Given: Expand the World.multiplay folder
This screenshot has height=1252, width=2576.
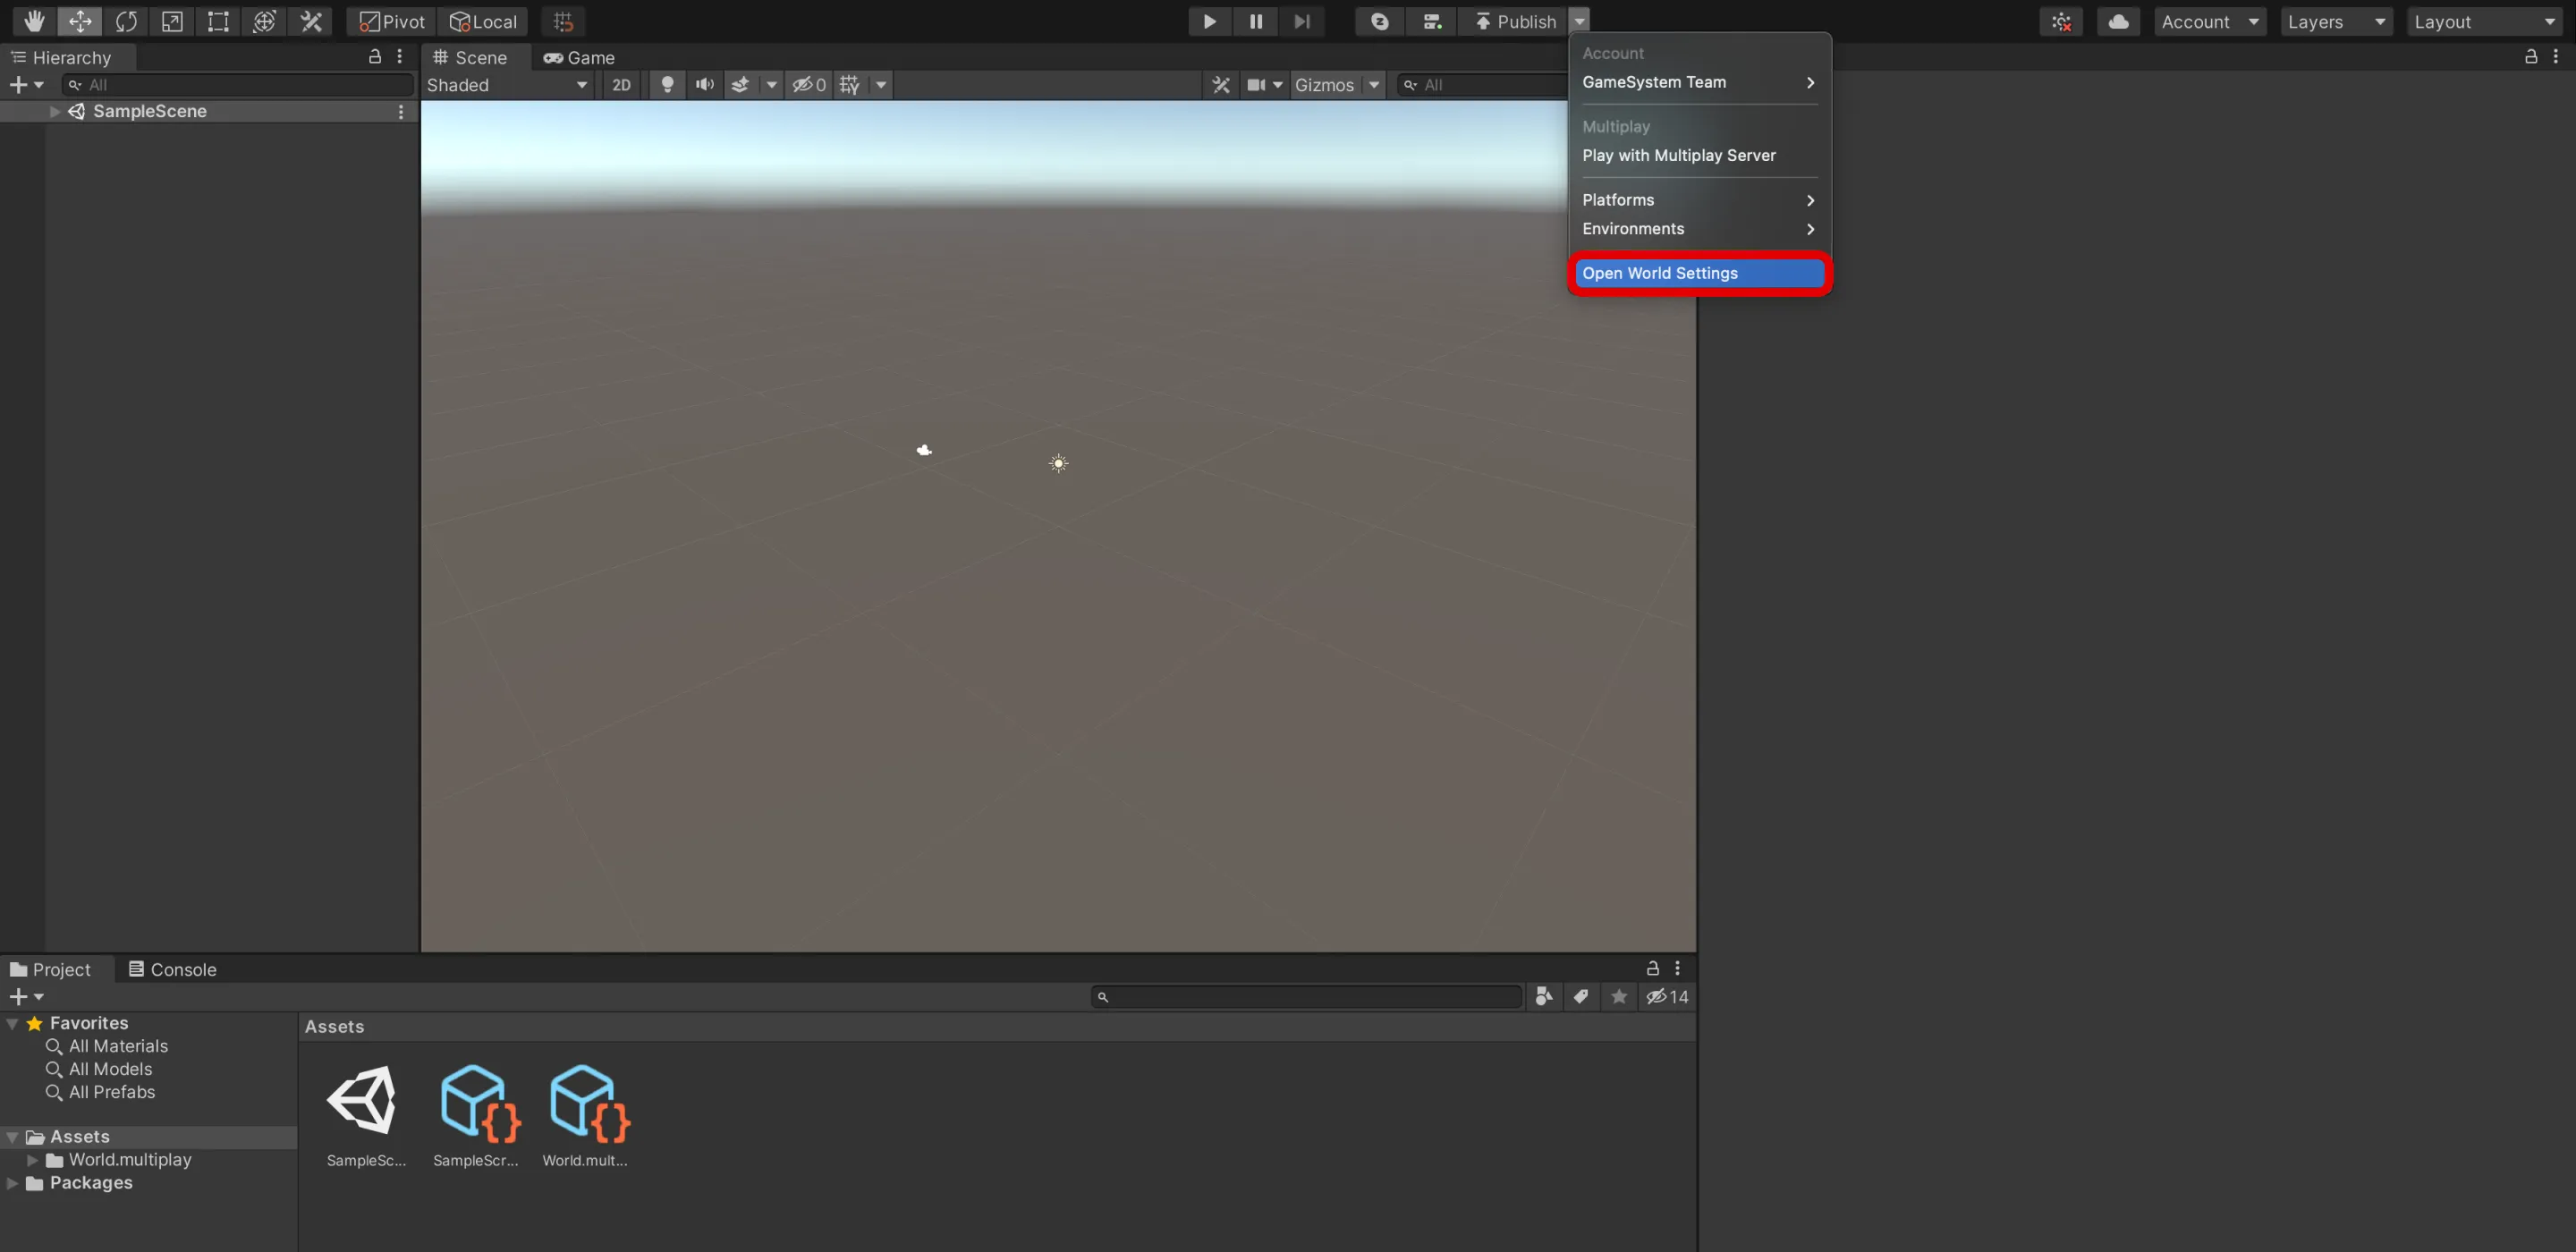Looking at the screenshot, I should point(33,1160).
